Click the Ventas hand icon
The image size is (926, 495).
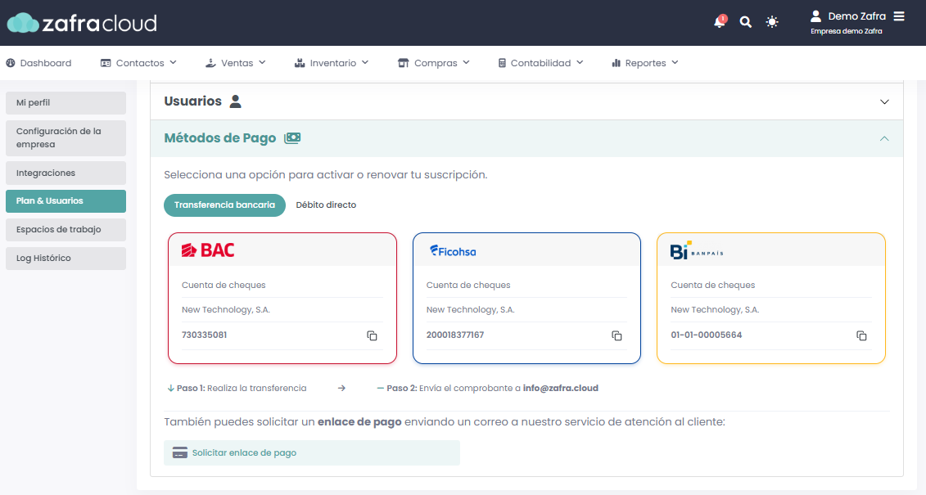click(210, 63)
